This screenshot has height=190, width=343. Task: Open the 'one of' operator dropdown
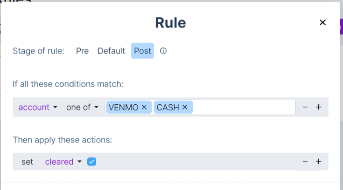[x=82, y=107]
